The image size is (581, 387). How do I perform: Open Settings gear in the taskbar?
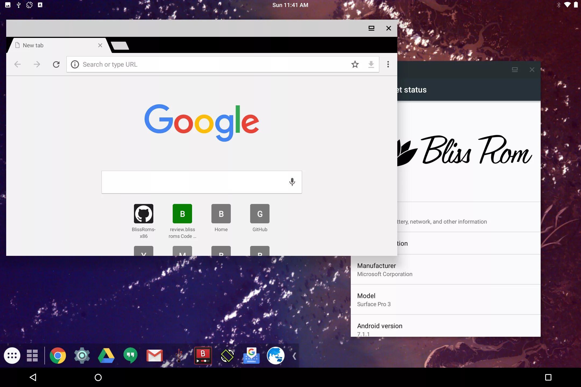point(82,356)
